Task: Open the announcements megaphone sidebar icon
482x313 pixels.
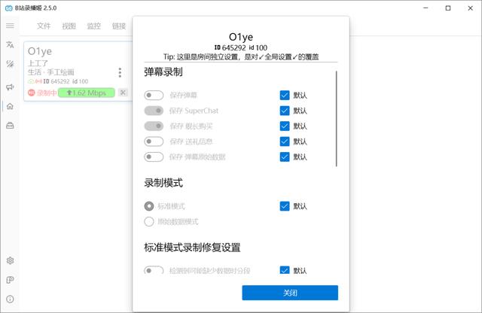Action: [10, 87]
